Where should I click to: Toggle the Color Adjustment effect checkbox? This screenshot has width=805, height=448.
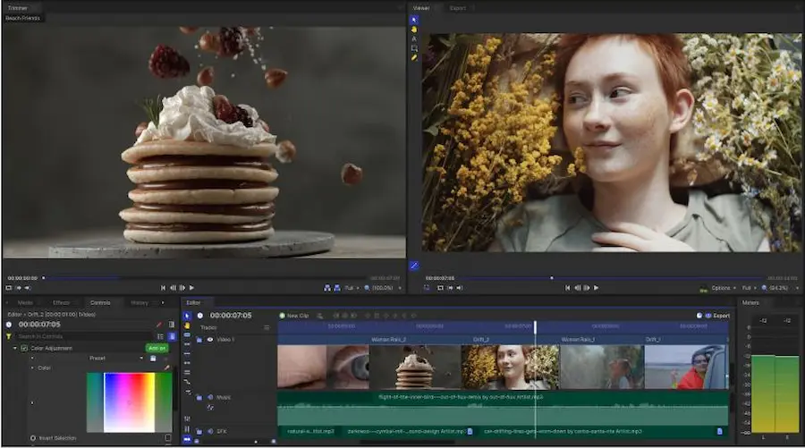[24, 348]
